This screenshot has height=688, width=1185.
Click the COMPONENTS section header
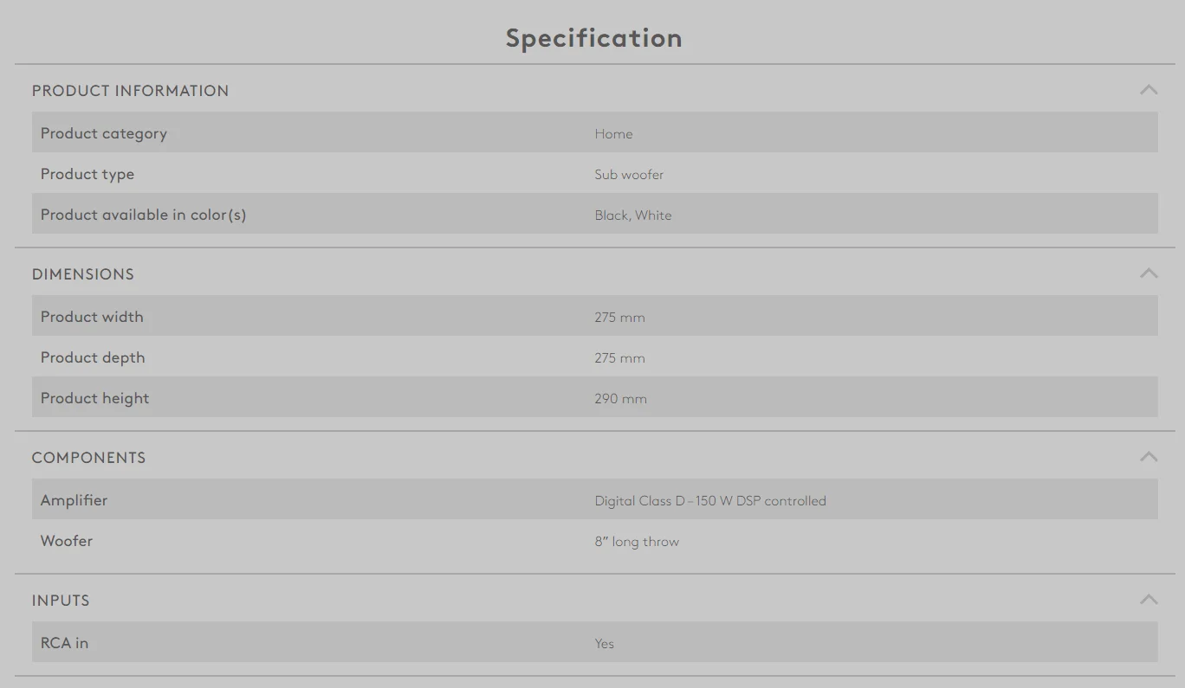pyautogui.click(x=88, y=458)
